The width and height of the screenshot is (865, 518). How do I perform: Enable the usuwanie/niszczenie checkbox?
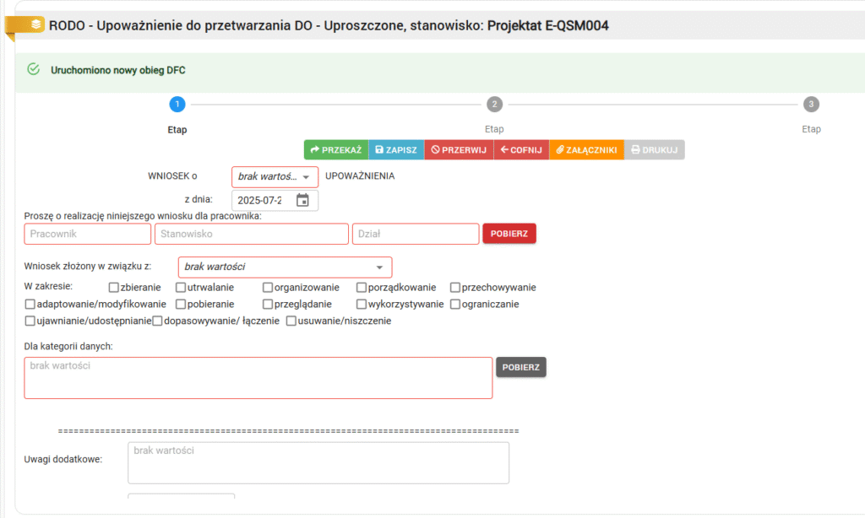pos(291,321)
